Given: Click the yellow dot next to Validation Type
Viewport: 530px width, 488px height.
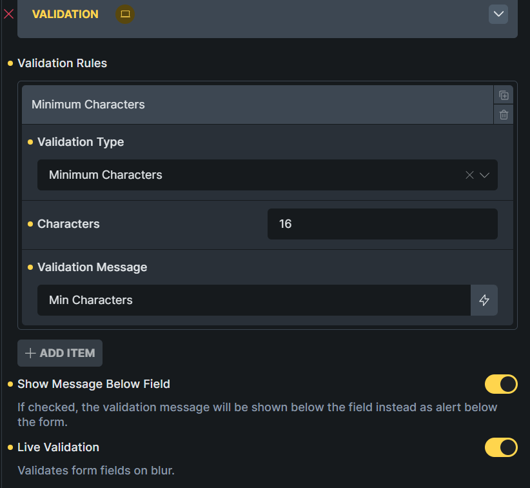Looking at the screenshot, I should click(30, 142).
